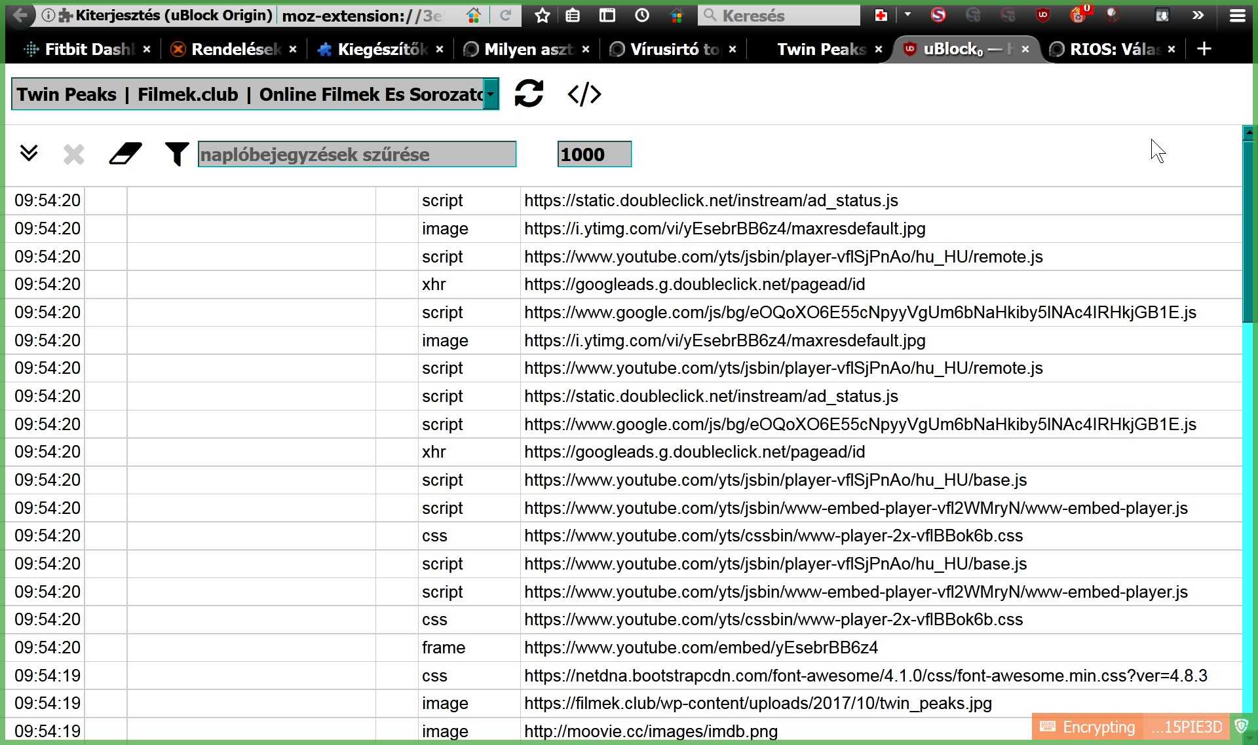1258x745 pixels.
Task: Switch to Kiegészítők tab
Action: click(372, 48)
